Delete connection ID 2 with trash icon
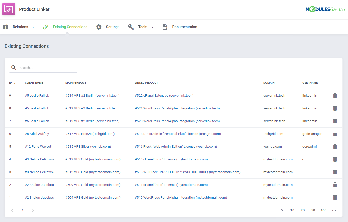 (335, 185)
